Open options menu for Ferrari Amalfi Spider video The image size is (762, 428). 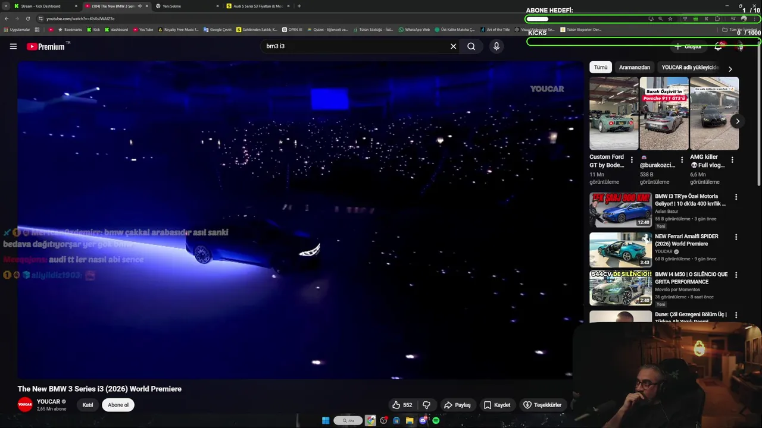click(x=736, y=237)
